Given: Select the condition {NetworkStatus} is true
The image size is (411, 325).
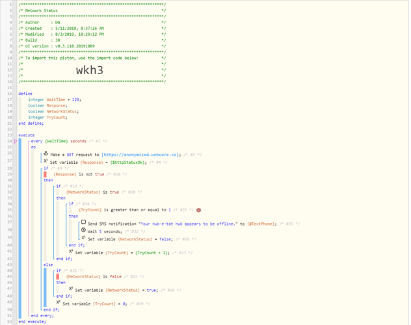Looking at the screenshot, I should [92, 192].
